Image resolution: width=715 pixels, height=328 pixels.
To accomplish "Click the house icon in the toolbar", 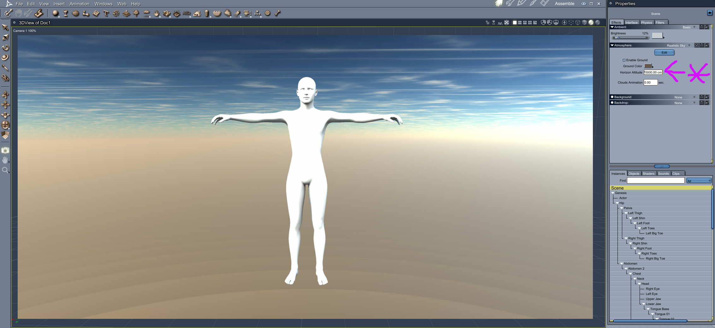I will point(197,13).
